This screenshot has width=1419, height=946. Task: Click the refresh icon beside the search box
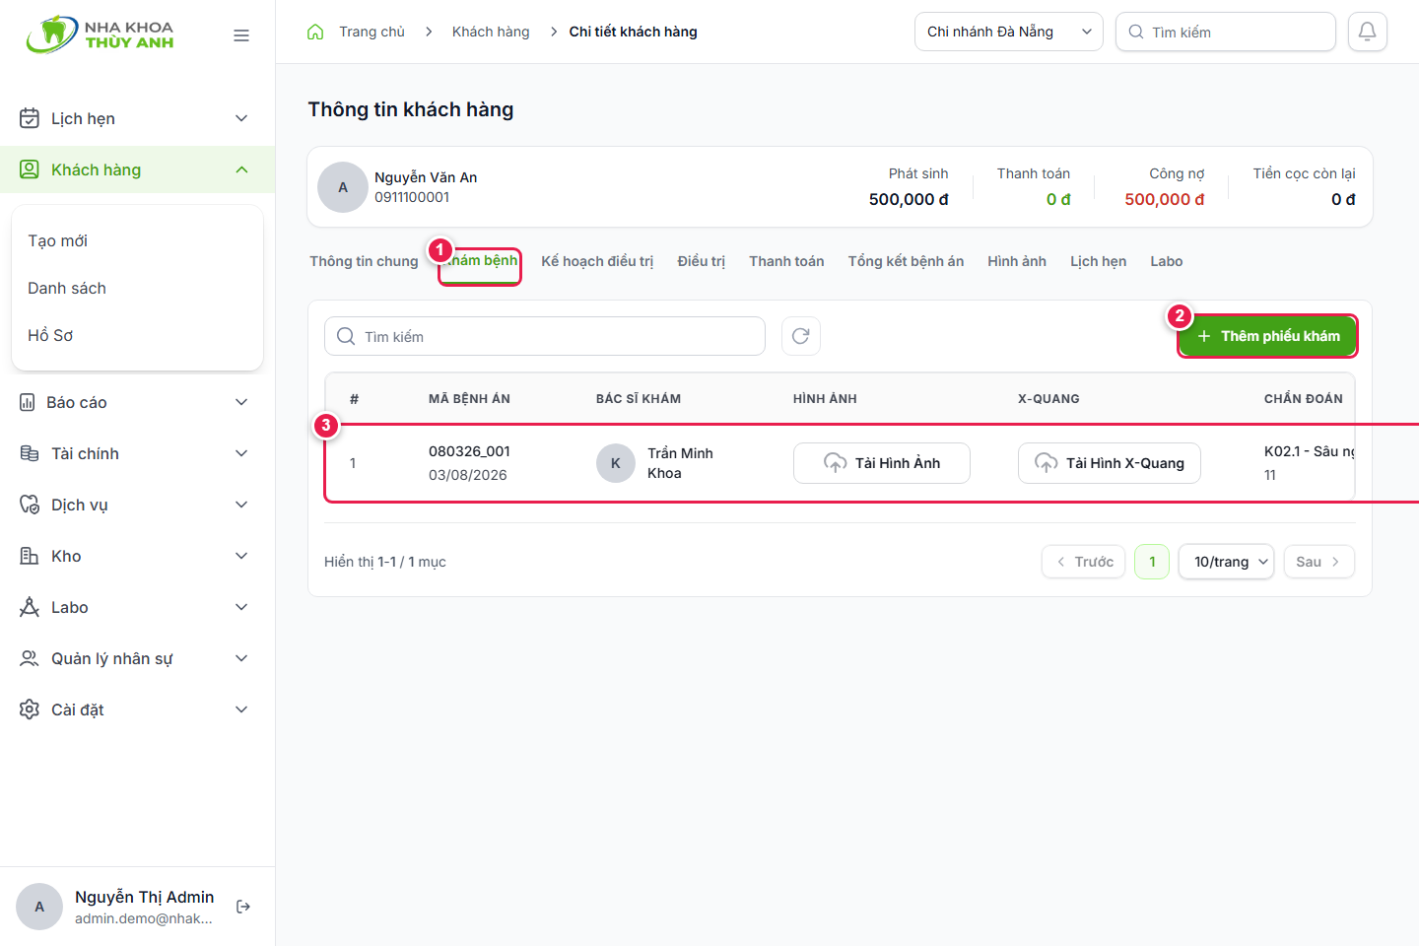[801, 336]
